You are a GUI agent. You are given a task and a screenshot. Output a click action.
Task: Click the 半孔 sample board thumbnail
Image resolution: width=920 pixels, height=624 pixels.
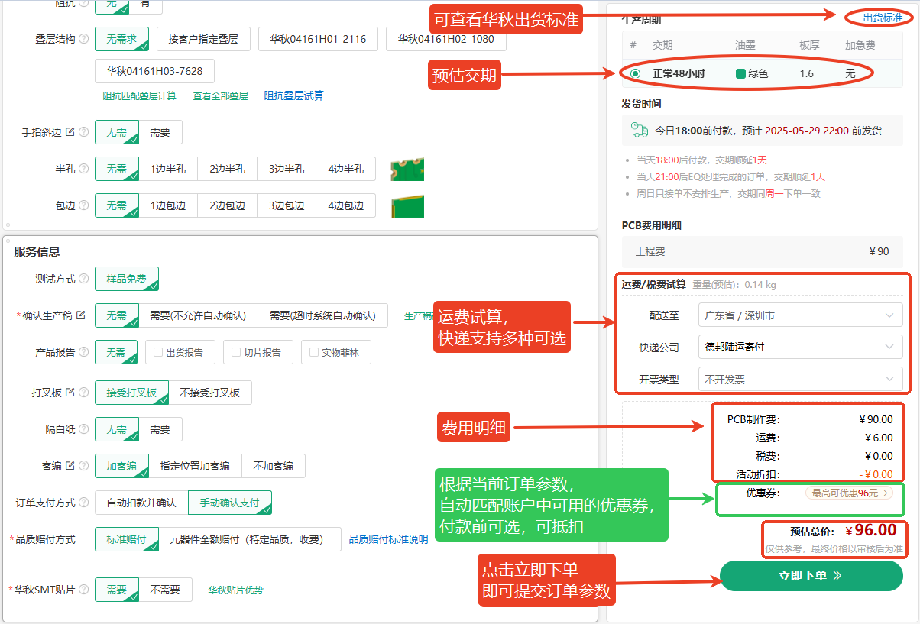click(x=407, y=170)
